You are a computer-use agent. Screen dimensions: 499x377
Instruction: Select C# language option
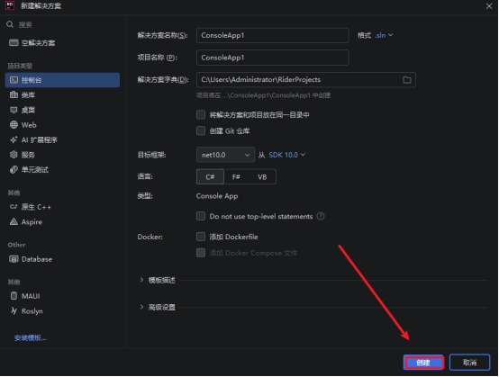pos(210,177)
